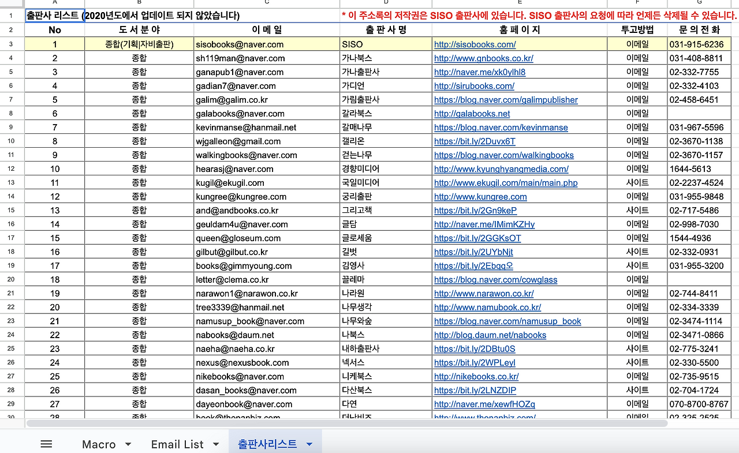The image size is (739, 453).
Task: Select the SISO publisher name cell
Action: pos(386,44)
